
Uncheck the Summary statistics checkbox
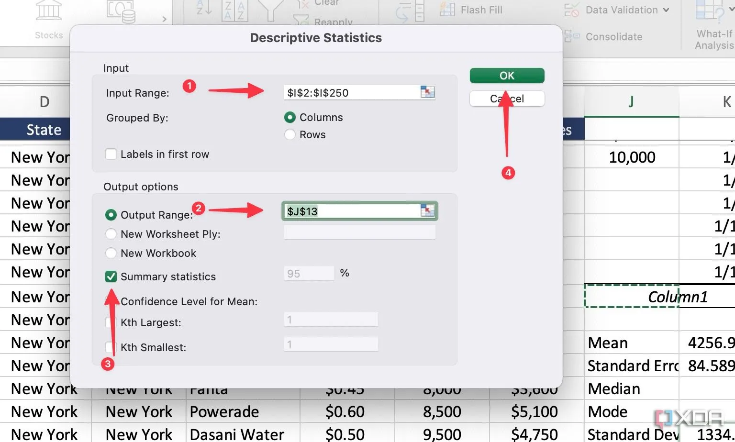click(x=111, y=276)
